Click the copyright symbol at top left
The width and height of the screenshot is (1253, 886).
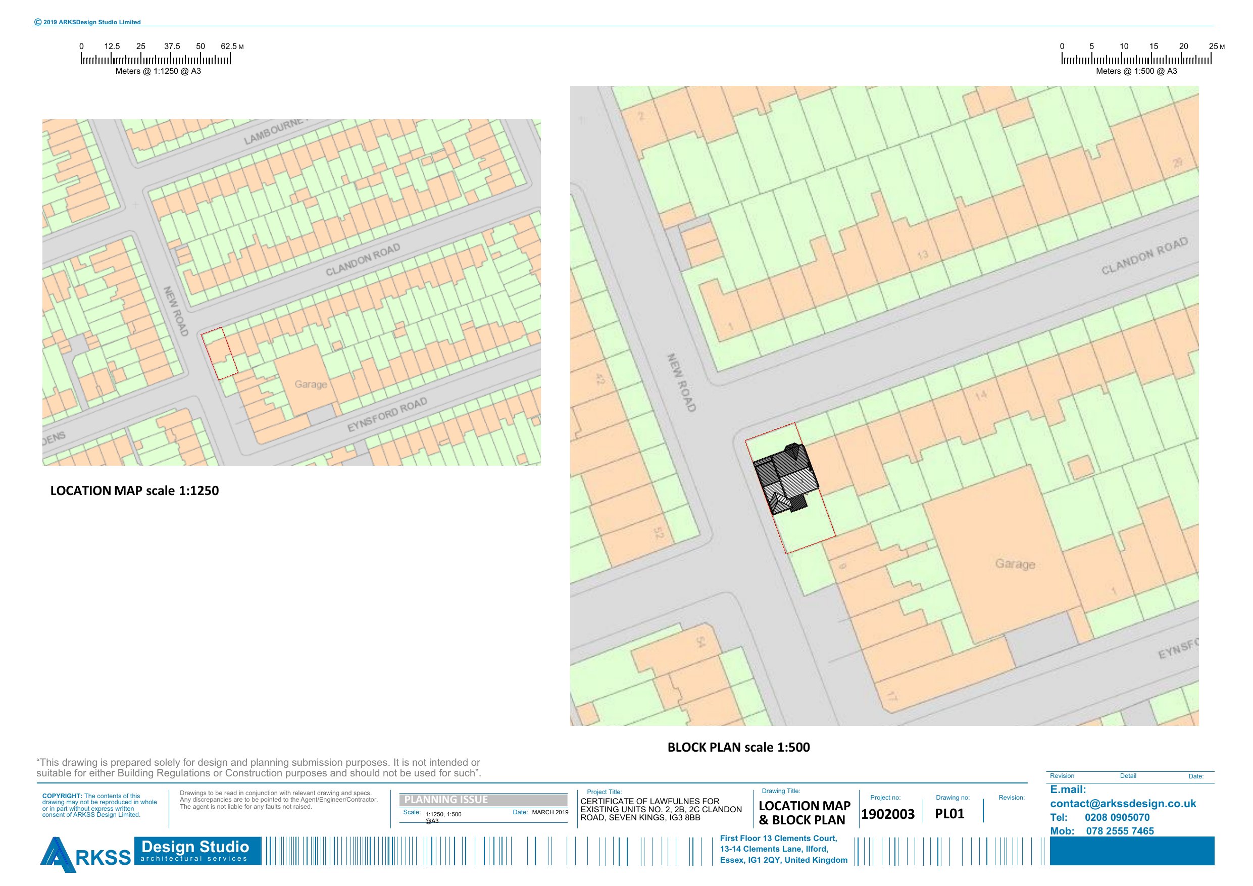click(x=38, y=22)
